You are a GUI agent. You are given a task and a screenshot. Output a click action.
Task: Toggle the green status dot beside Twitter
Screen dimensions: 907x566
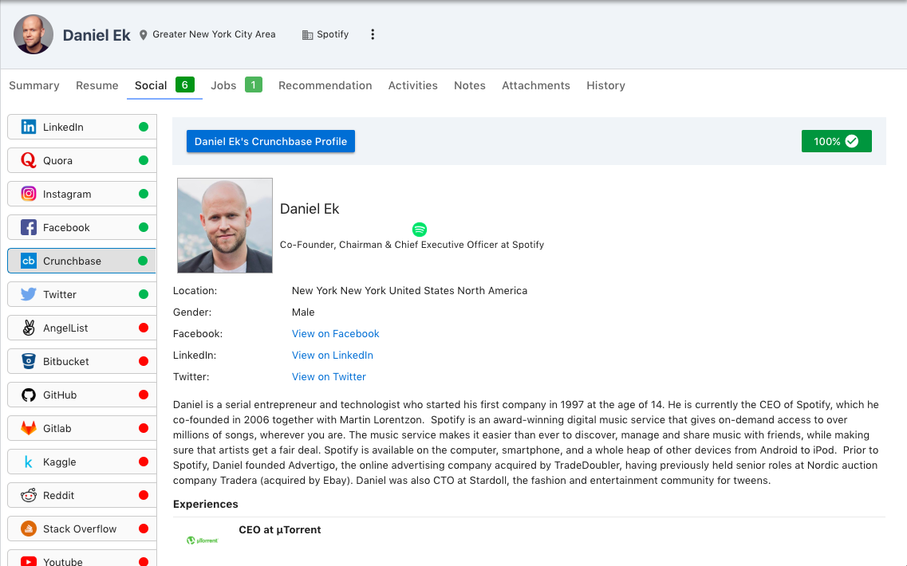[x=144, y=294]
